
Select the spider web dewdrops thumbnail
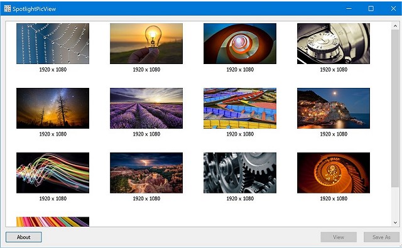click(53, 43)
